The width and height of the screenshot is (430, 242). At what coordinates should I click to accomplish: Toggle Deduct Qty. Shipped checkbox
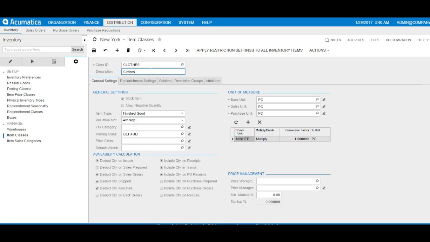click(x=97, y=182)
